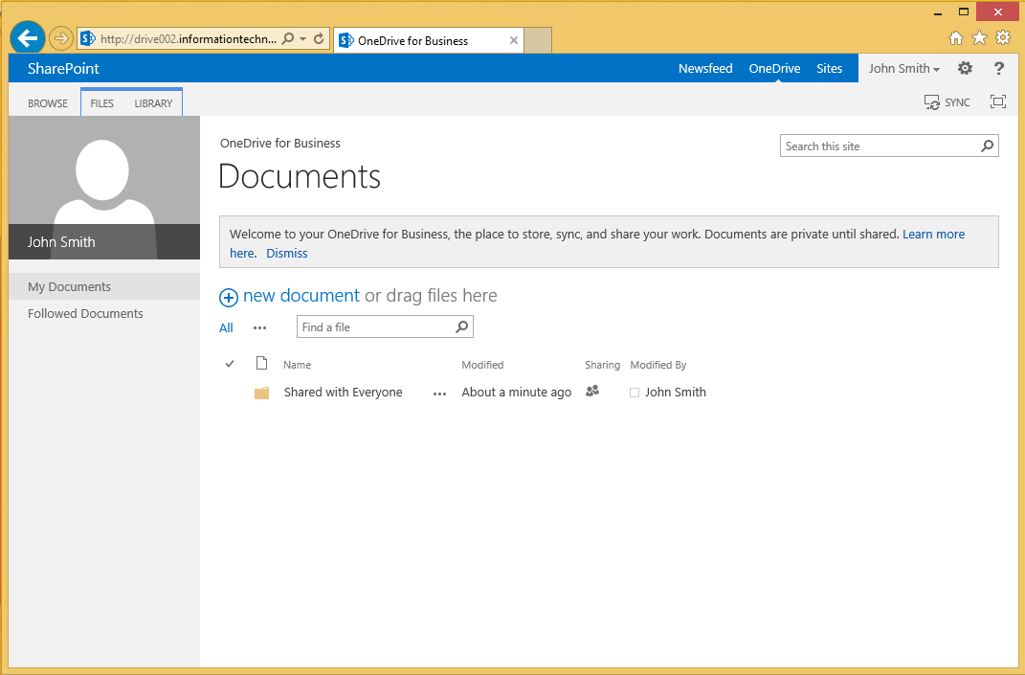Check the presence box beside John Smith
Image resolution: width=1025 pixels, height=675 pixels.
point(635,393)
